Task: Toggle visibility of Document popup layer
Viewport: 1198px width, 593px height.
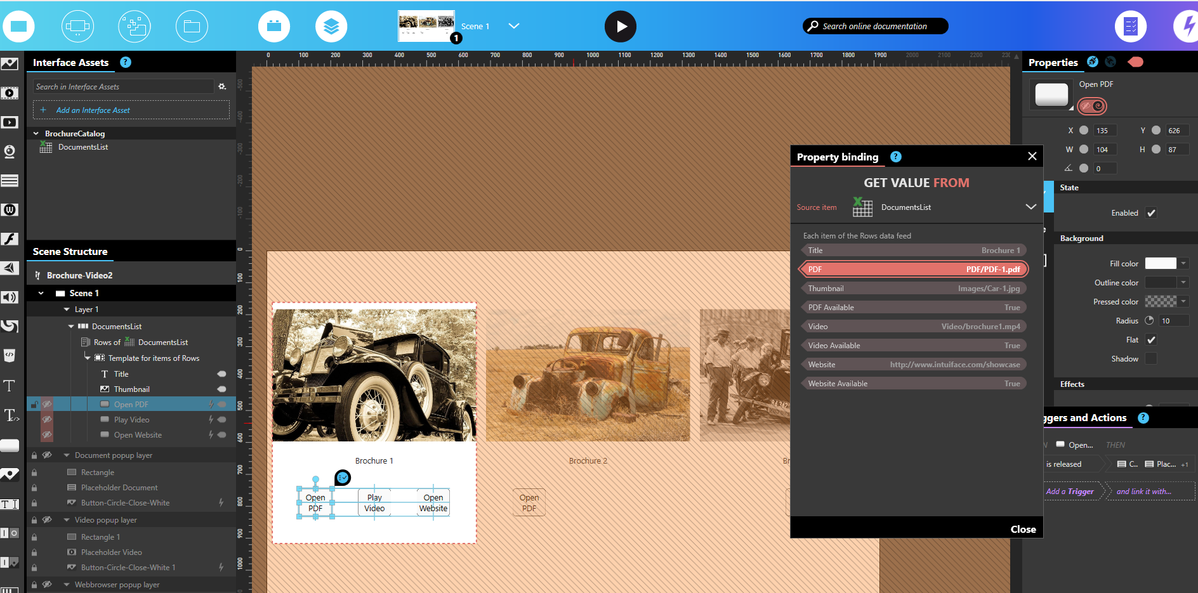Action: (47, 455)
